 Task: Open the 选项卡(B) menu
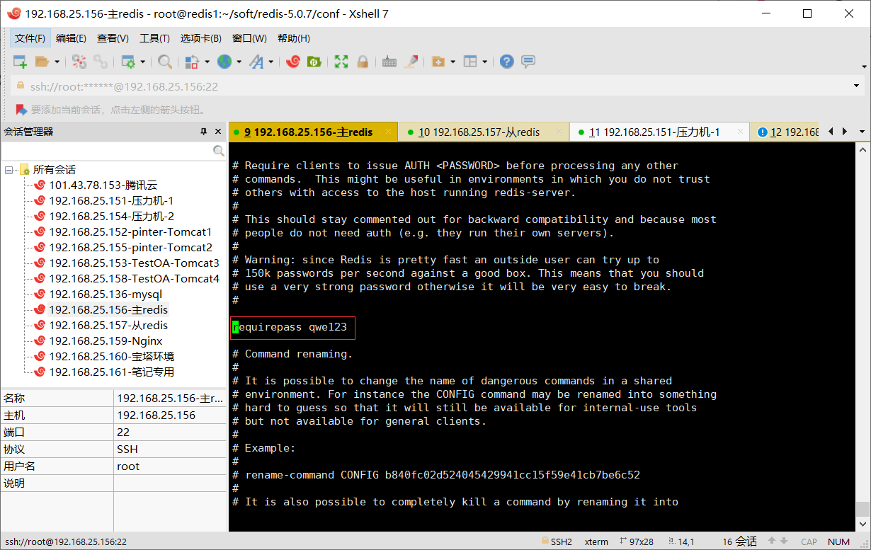tap(200, 38)
